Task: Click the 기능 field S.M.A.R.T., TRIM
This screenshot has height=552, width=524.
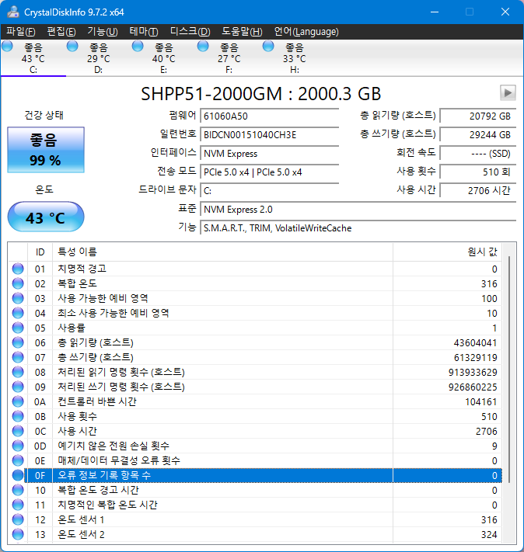Action: point(358,227)
